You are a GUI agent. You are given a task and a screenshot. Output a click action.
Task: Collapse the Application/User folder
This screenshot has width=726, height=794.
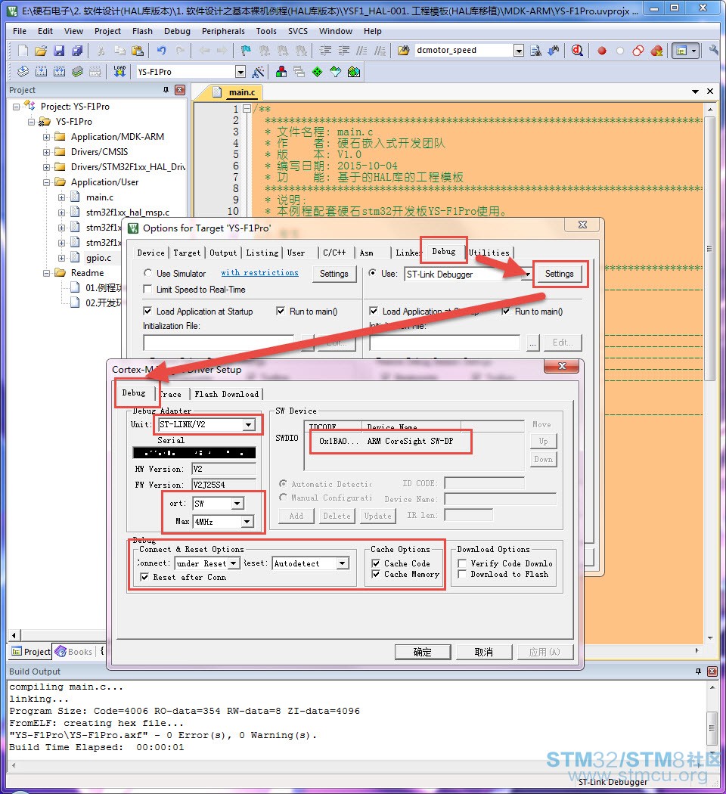[47, 182]
